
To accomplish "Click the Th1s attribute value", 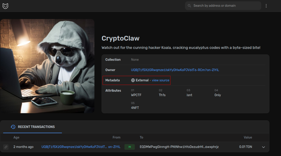I will click(162, 95).
